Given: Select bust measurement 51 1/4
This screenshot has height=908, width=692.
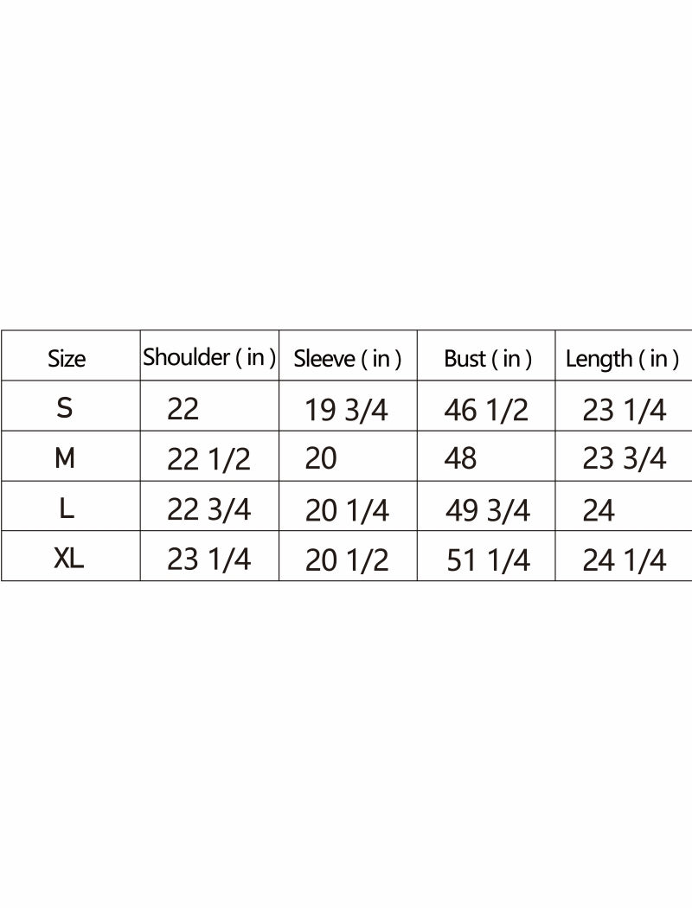Looking at the screenshot, I should pos(487,561).
